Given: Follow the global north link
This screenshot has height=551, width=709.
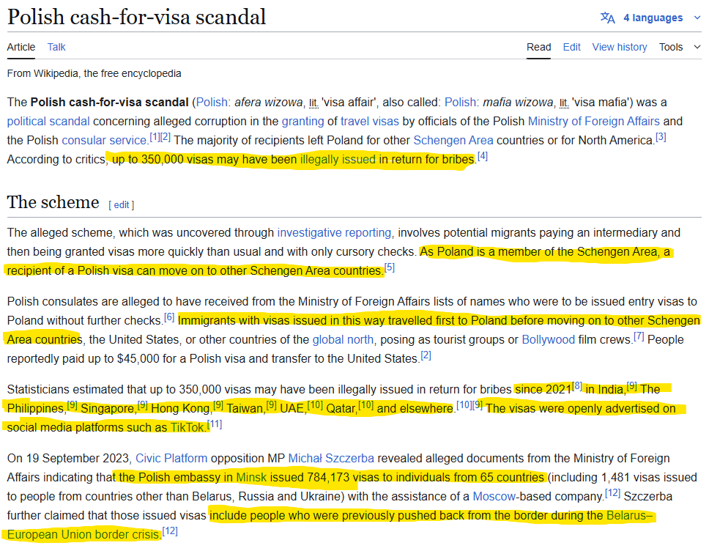Looking at the screenshot, I should click(x=344, y=339).
